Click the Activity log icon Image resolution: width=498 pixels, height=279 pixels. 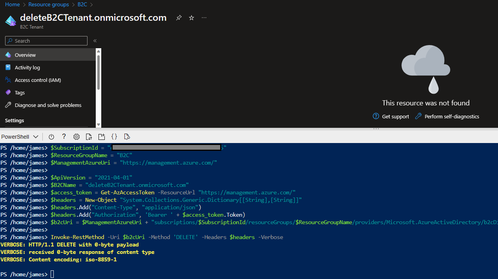point(8,67)
